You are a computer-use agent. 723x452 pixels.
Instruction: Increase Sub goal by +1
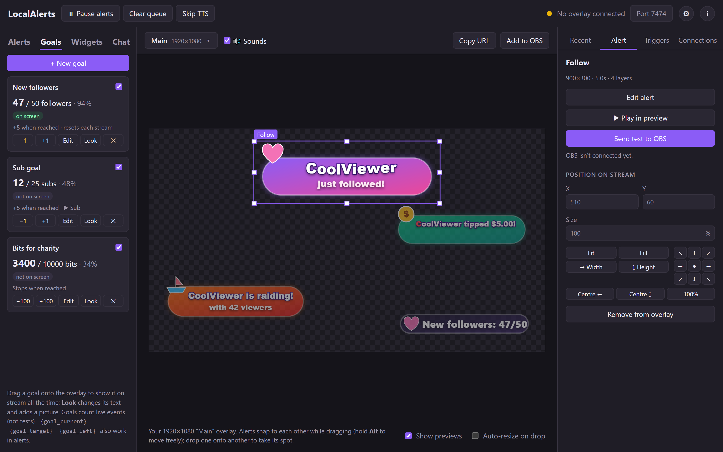pyautogui.click(x=45, y=221)
